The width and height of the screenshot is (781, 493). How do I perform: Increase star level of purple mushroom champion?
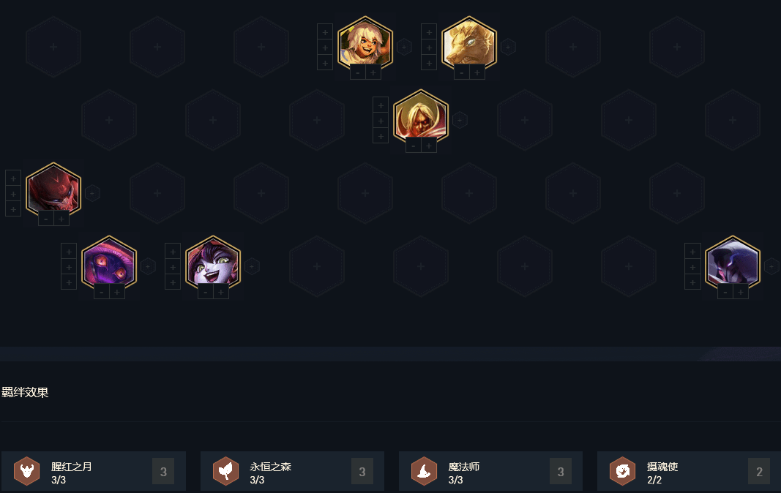[117, 293]
